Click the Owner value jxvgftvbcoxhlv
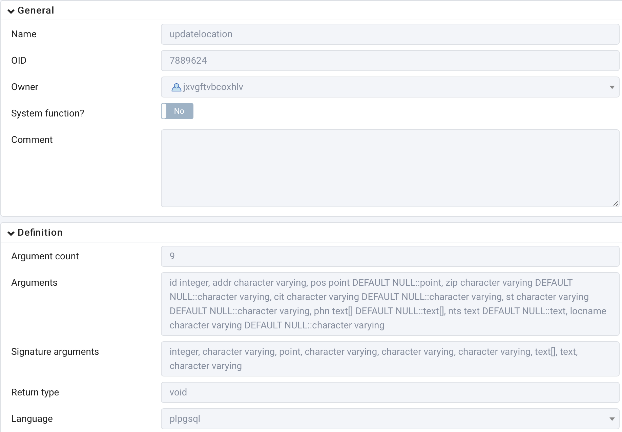Screen dimensions: 622x432 213,87
